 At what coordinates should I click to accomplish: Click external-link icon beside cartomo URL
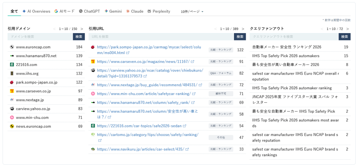click(100, 141)
